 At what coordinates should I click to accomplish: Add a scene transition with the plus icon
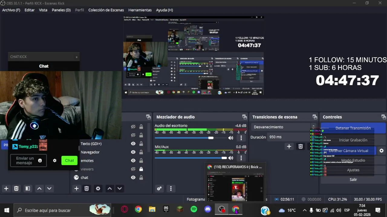point(289,146)
